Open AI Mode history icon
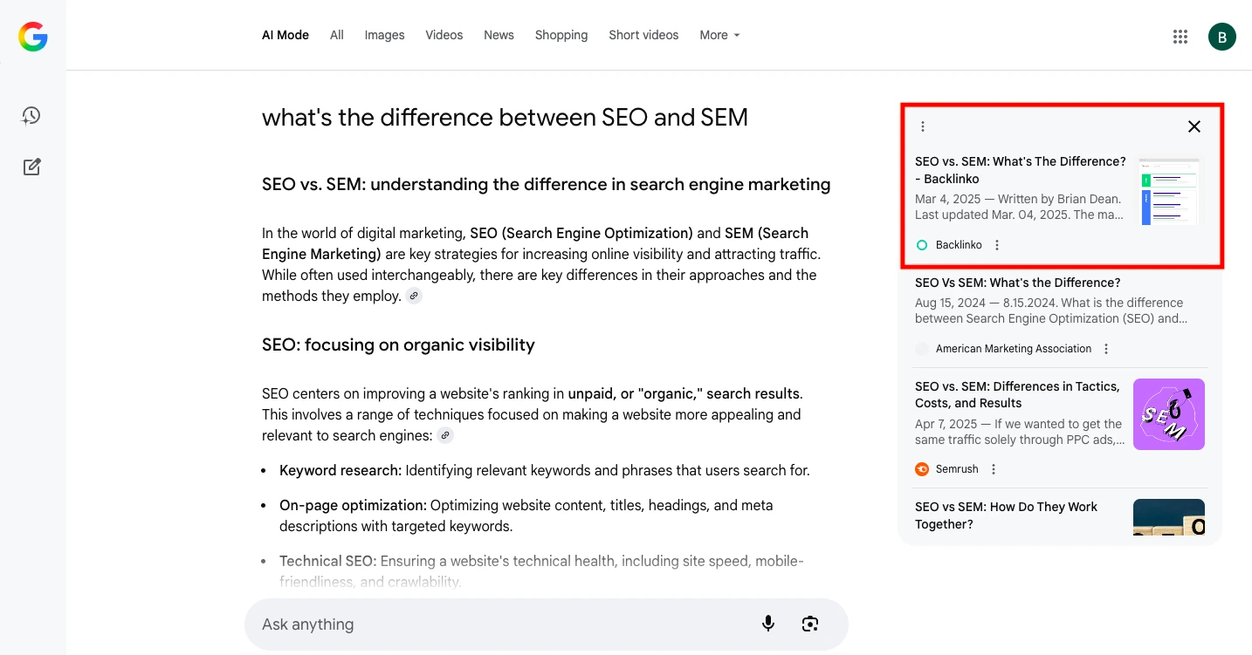1252x655 pixels. coord(31,116)
